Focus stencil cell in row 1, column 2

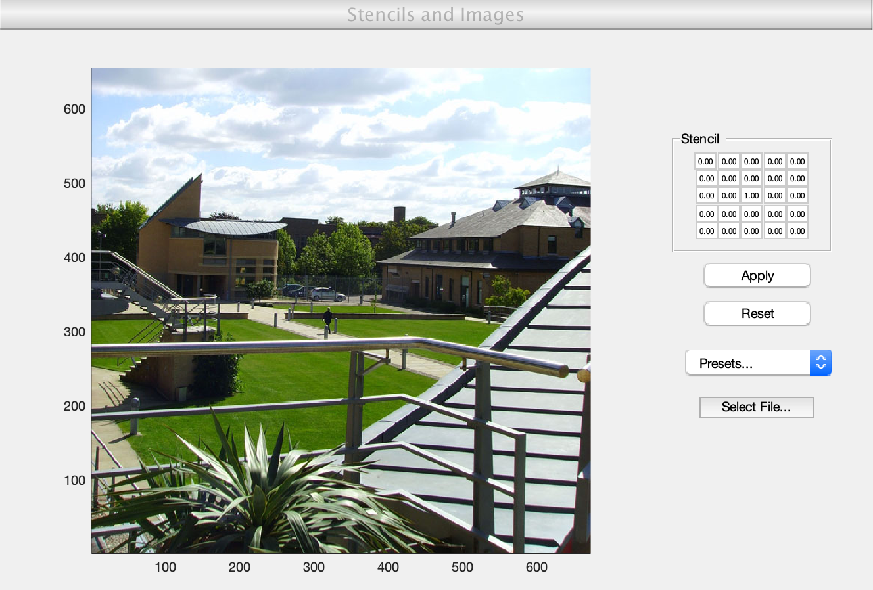coord(729,161)
